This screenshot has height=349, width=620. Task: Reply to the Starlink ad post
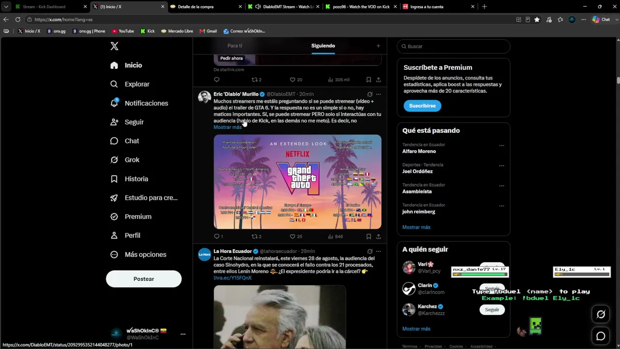click(x=217, y=79)
